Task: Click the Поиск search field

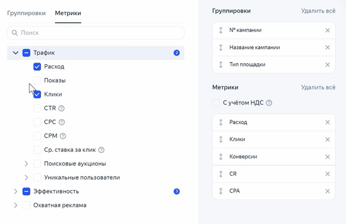Action: click(96, 33)
